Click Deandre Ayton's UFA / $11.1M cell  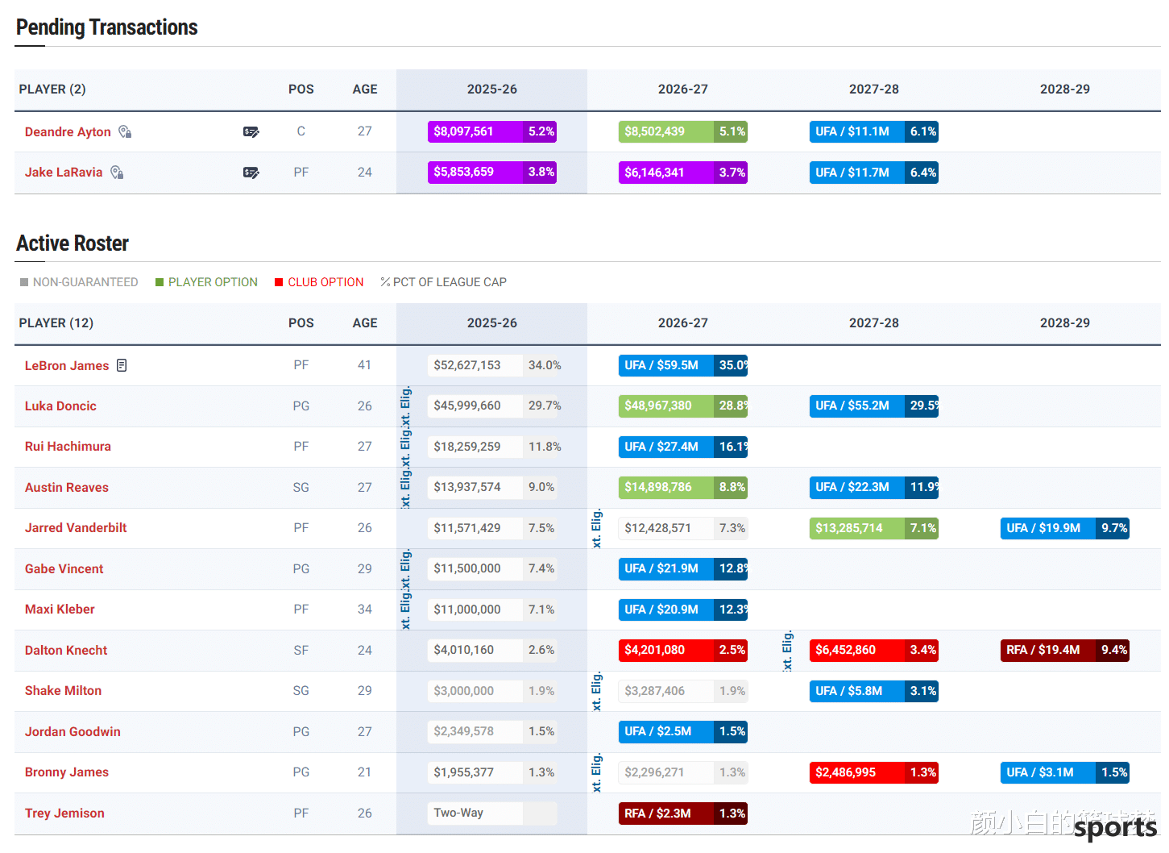tap(873, 131)
